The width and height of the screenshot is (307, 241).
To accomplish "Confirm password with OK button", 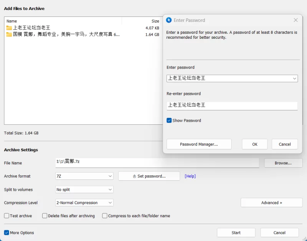I will point(255,144).
